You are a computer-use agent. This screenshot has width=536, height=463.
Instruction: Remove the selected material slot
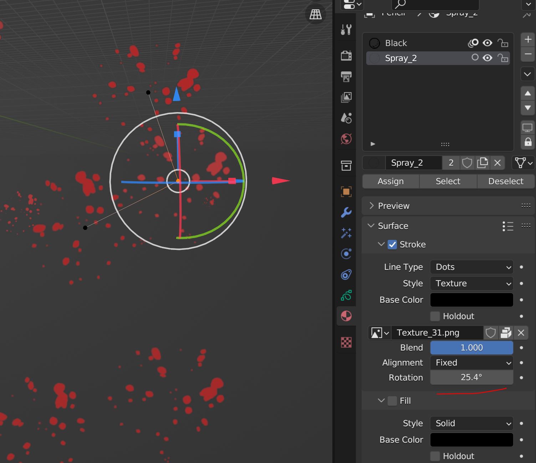coord(528,54)
